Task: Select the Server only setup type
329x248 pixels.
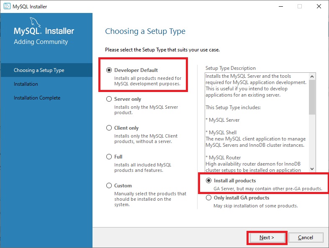Action: pos(109,99)
